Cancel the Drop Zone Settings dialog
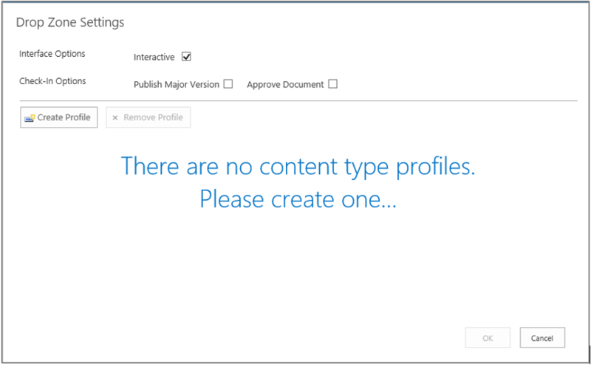The image size is (591, 366). coord(542,337)
